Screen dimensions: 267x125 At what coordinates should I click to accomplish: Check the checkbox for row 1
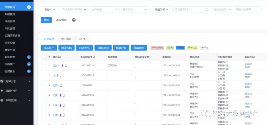tap(44, 66)
